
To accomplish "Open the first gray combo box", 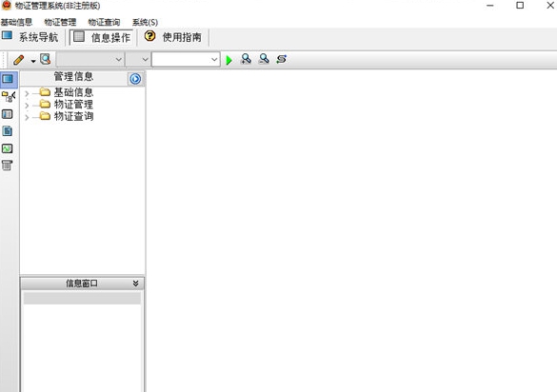I will (90, 59).
